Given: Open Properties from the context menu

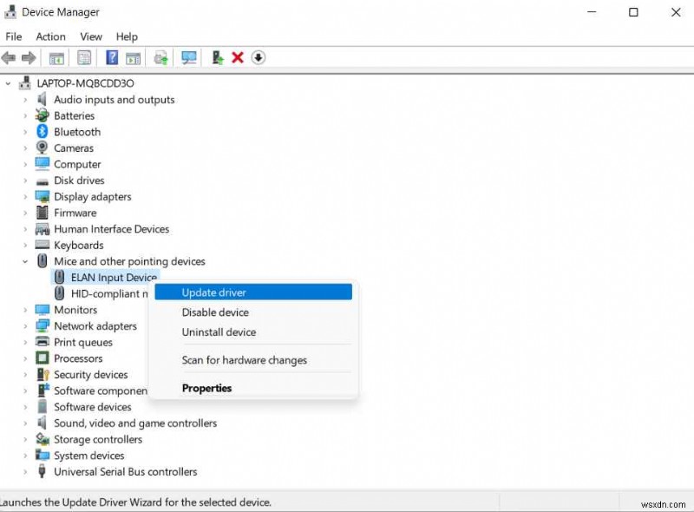Looking at the screenshot, I should click(206, 388).
